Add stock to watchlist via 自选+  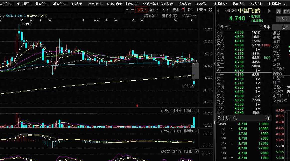coord(282,19)
